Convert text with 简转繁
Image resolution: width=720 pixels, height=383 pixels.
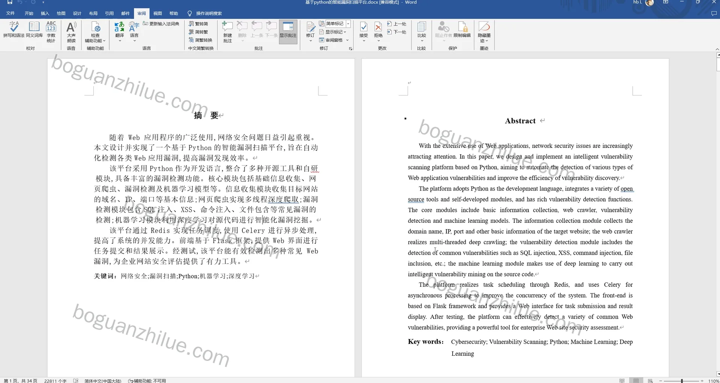(198, 32)
